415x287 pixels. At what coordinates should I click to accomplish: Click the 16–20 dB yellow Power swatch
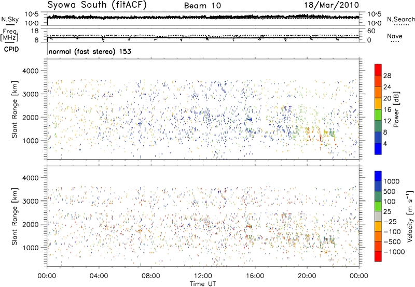click(x=378, y=104)
